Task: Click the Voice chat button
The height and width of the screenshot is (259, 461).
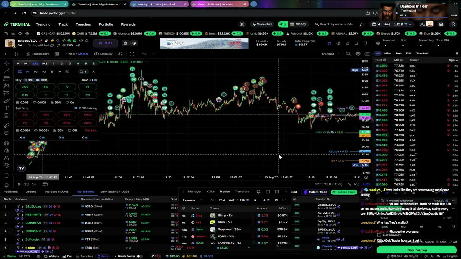Action: (x=262, y=24)
